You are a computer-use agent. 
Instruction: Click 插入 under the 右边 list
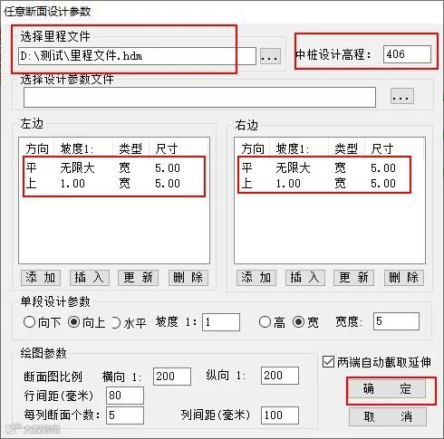tap(305, 277)
